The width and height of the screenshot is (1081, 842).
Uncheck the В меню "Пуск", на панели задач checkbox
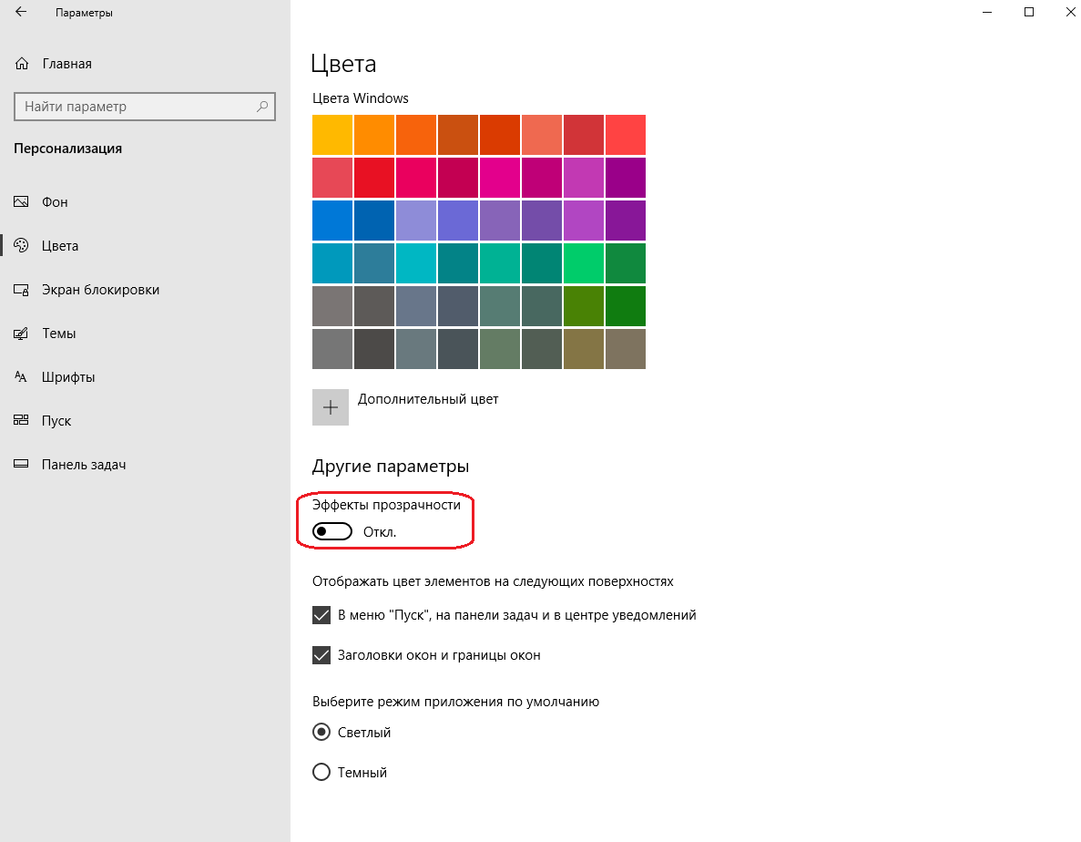click(x=321, y=615)
